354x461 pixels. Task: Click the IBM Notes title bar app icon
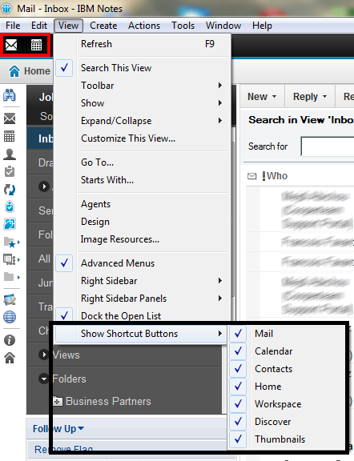[x=6, y=8]
